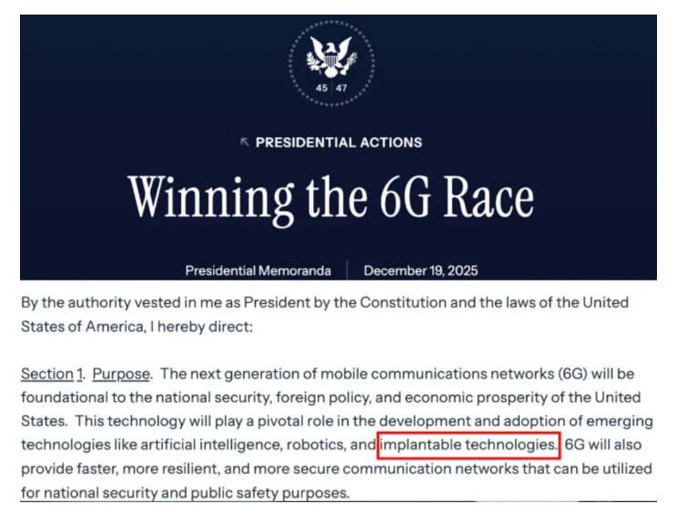This screenshot has width=697, height=524.
Task: Click the underlined Section 1 text
Action: (x=52, y=374)
